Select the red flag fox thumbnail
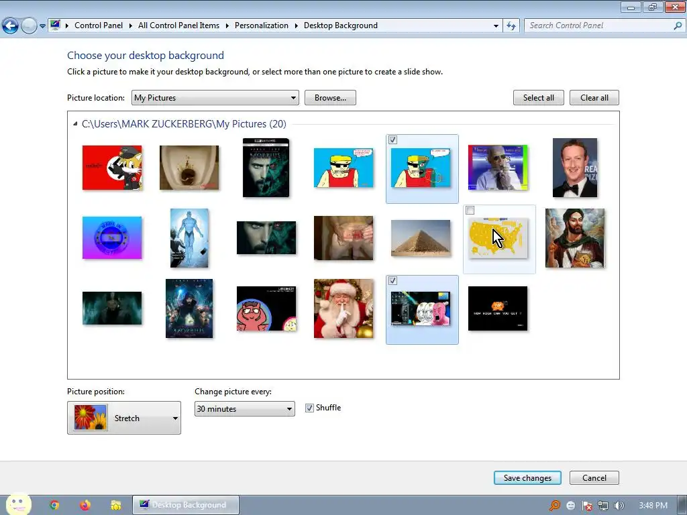Image resolution: width=687 pixels, height=515 pixels. (x=112, y=168)
